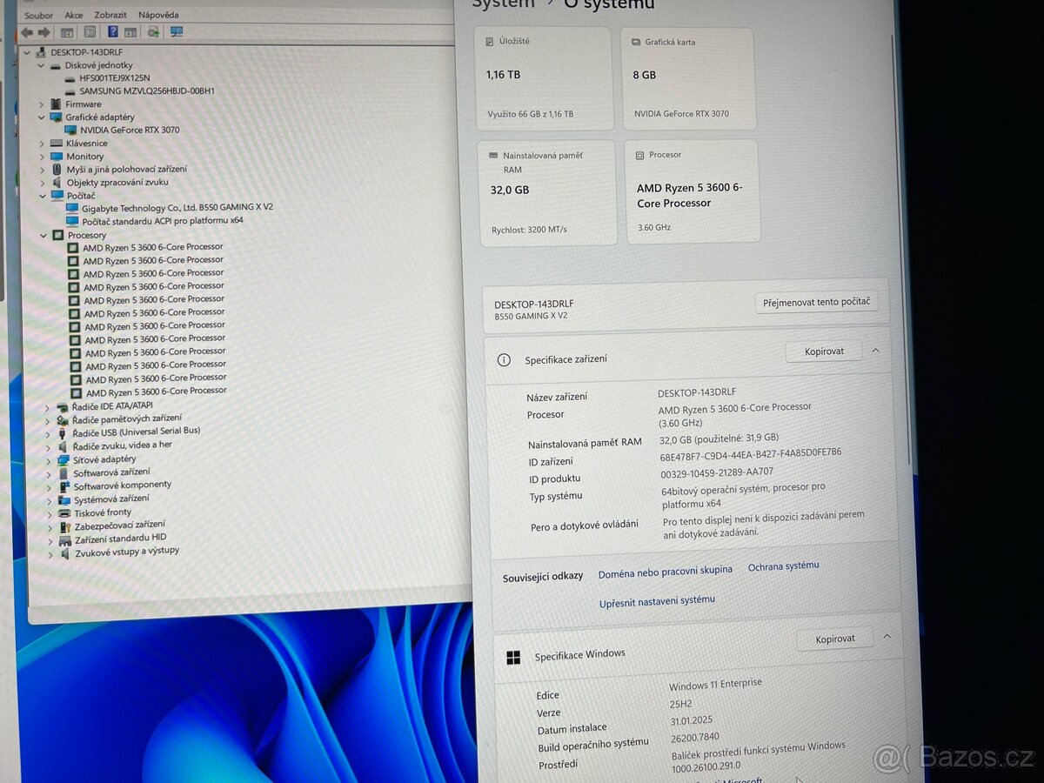Collapse the Grafické adaptéry branch
1044x783 pixels.
(41, 117)
